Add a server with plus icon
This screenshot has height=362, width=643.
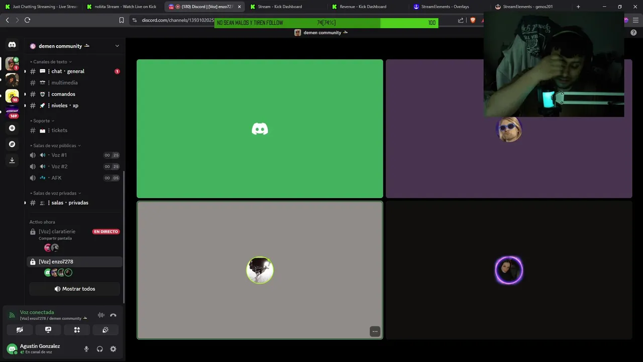[12, 128]
